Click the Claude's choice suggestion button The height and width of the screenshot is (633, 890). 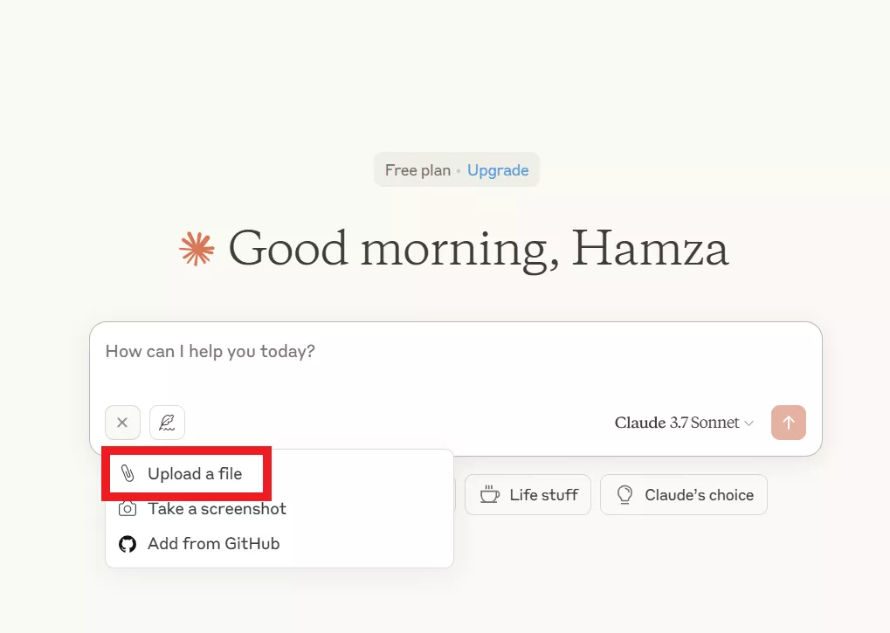pos(684,494)
